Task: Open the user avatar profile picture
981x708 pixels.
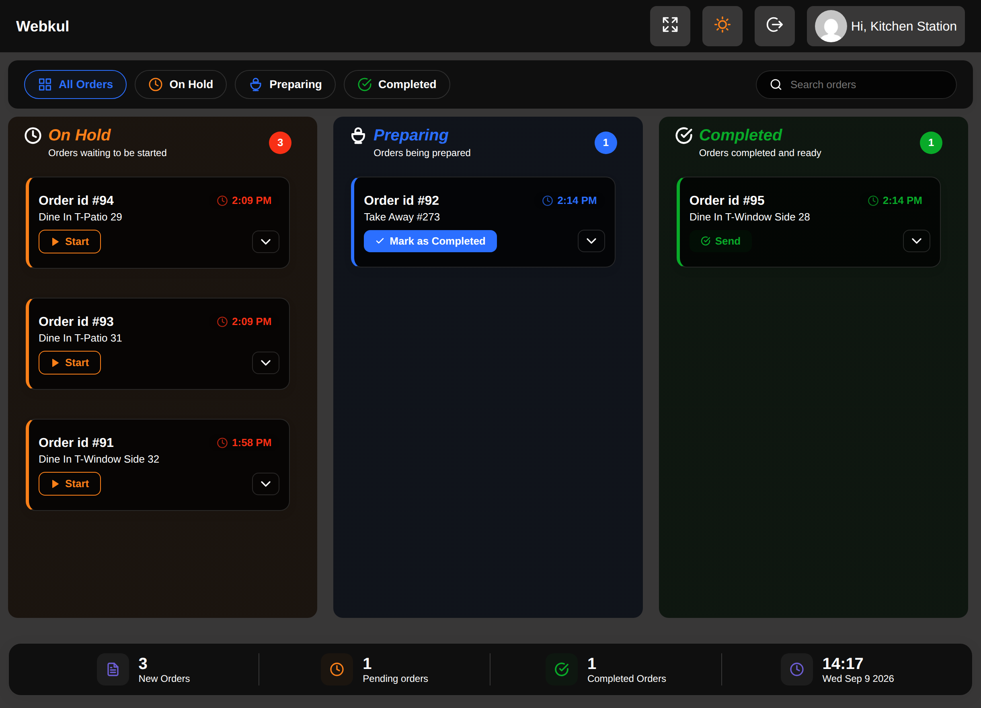Action: pos(831,26)
